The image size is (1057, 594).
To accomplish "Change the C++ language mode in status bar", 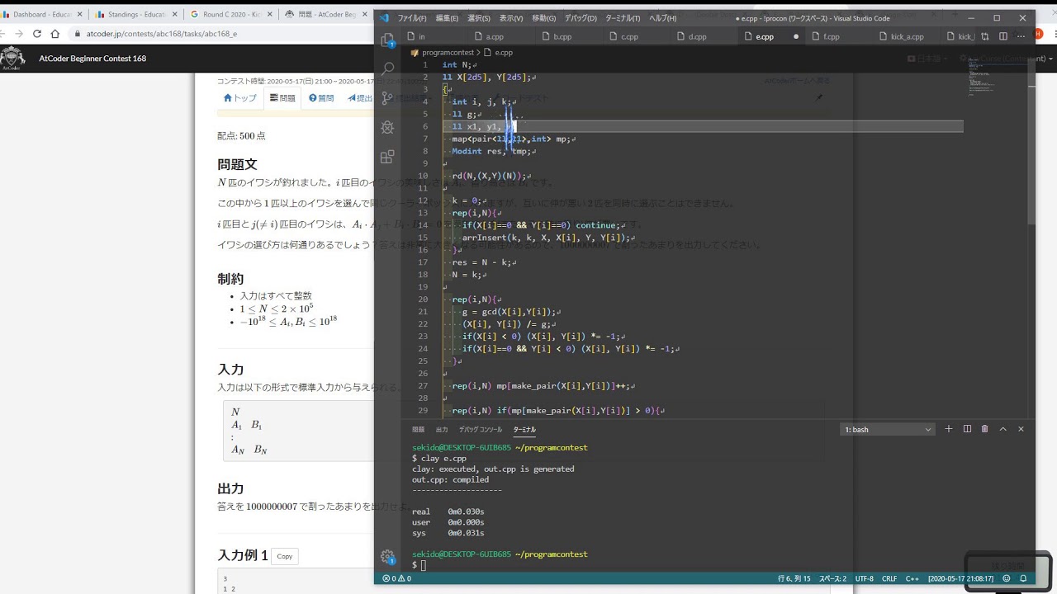I will (912, 578).
